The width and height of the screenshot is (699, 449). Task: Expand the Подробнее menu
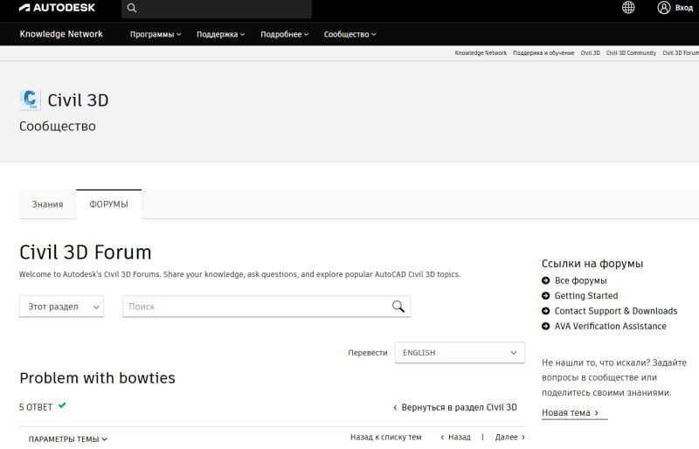tap(285, 34)
